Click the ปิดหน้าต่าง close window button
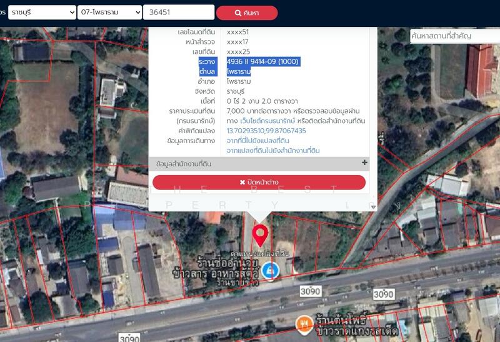This screenshot has width=500, height=342. coord(259,183)
